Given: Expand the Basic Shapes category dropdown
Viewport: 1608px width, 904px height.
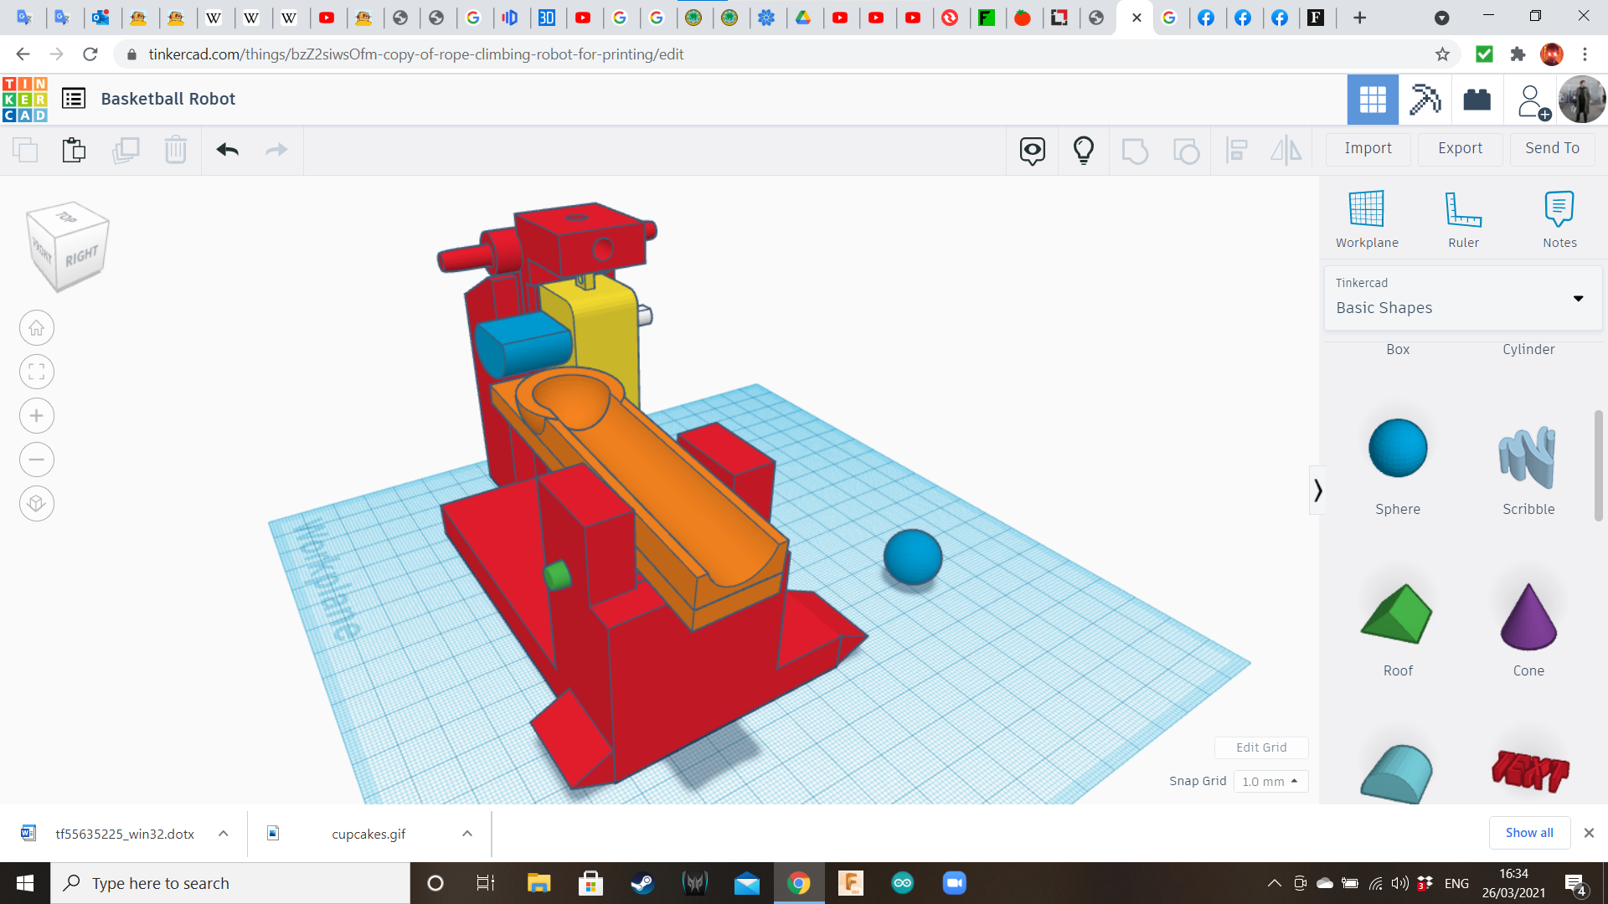Looking at the screenshot, I should click(x=1578, y=299).
